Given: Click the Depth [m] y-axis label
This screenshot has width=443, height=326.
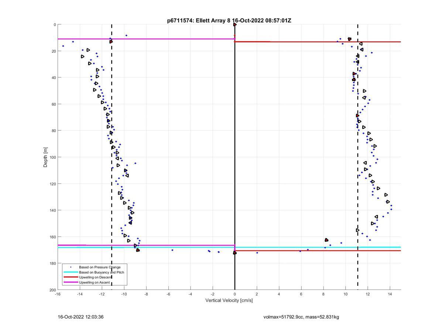Looking at the screenshot, I should coord(46,157).
